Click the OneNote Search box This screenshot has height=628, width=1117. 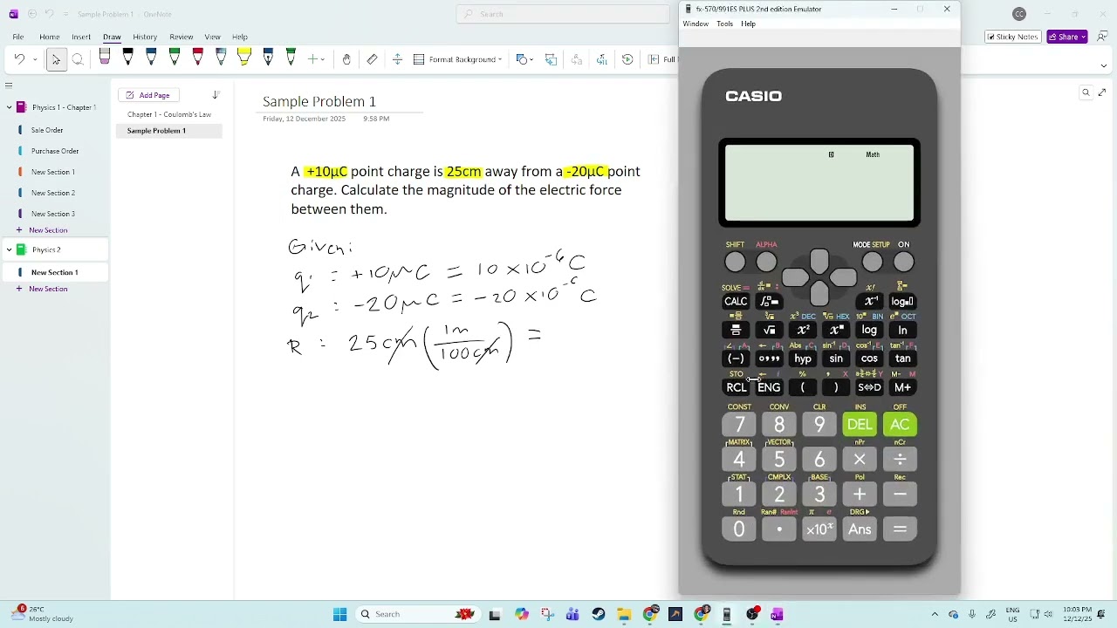(563, 14)
